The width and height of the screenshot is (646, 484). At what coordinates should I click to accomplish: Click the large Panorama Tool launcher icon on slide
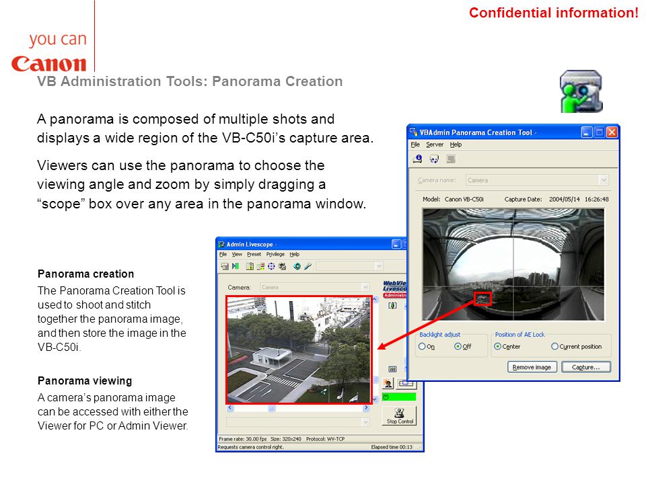[581, 91]
